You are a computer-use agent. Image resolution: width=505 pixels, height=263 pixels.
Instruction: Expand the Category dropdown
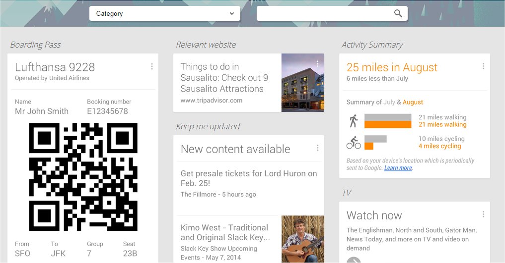(164, 14)
